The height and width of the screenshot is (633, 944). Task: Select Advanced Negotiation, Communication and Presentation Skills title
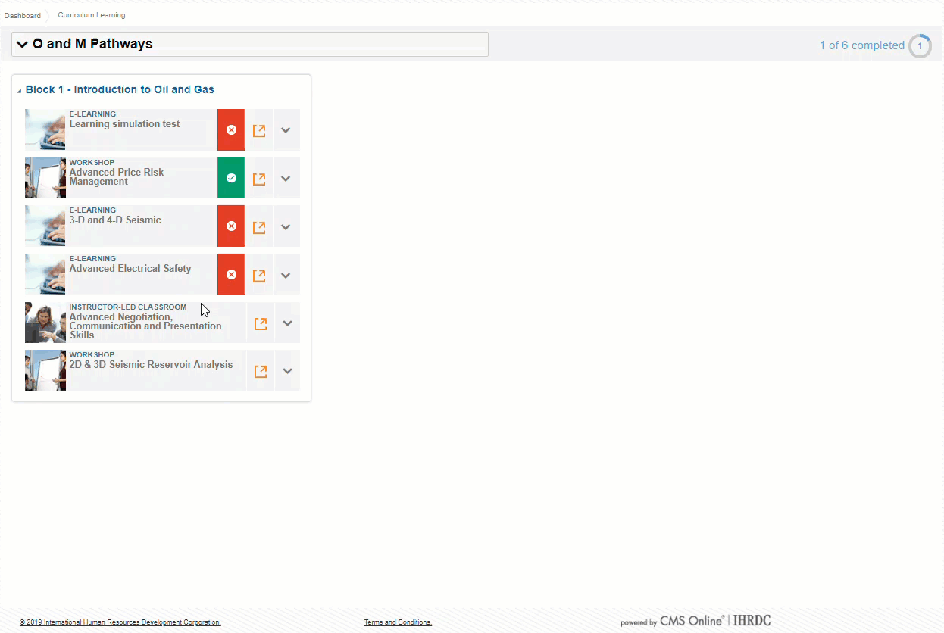click(145, 326)
